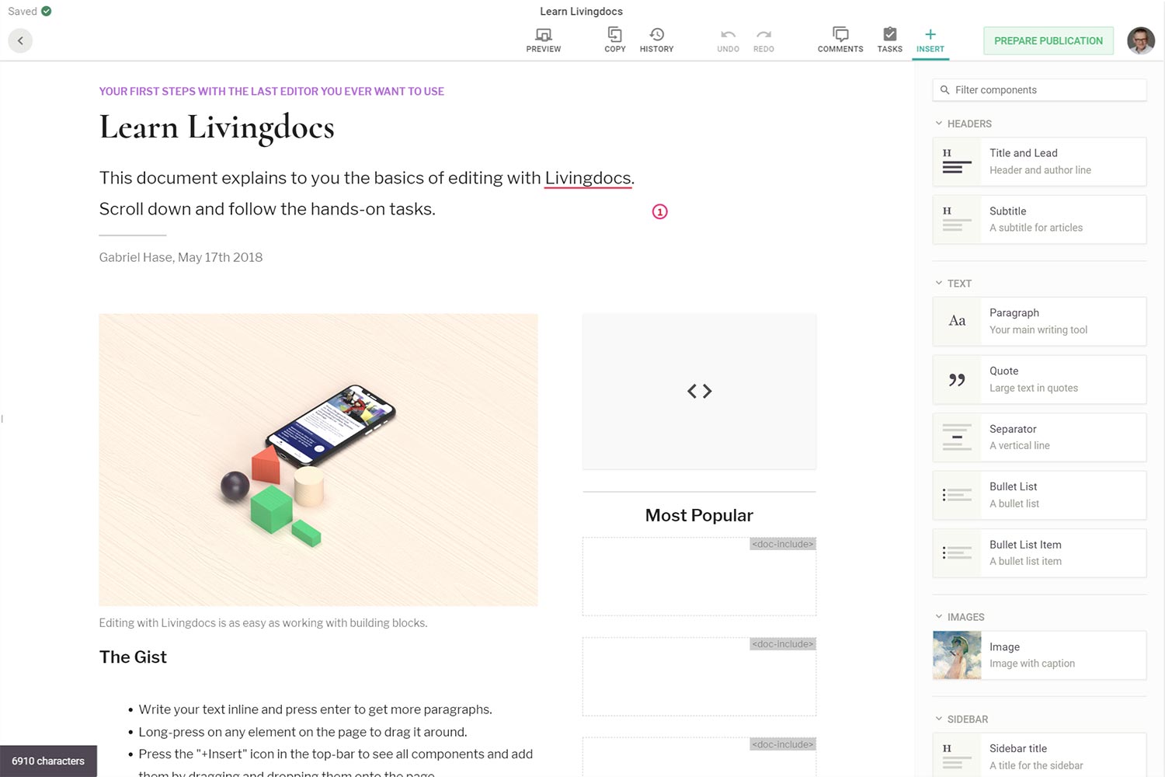Viewport: 1165px width, 777px height.
Task: Open the Tasks panel
Action: click(x=889, y=35)
